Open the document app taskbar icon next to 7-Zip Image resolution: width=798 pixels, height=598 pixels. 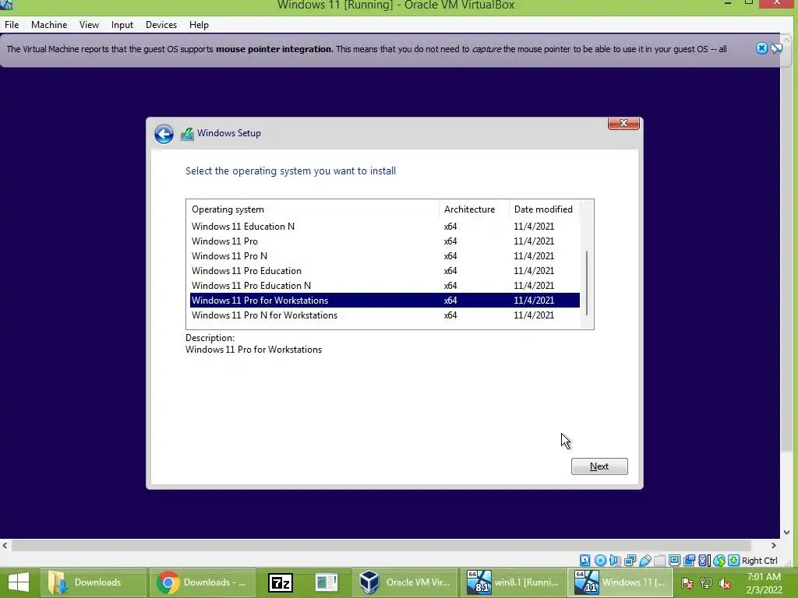[327, 582]
